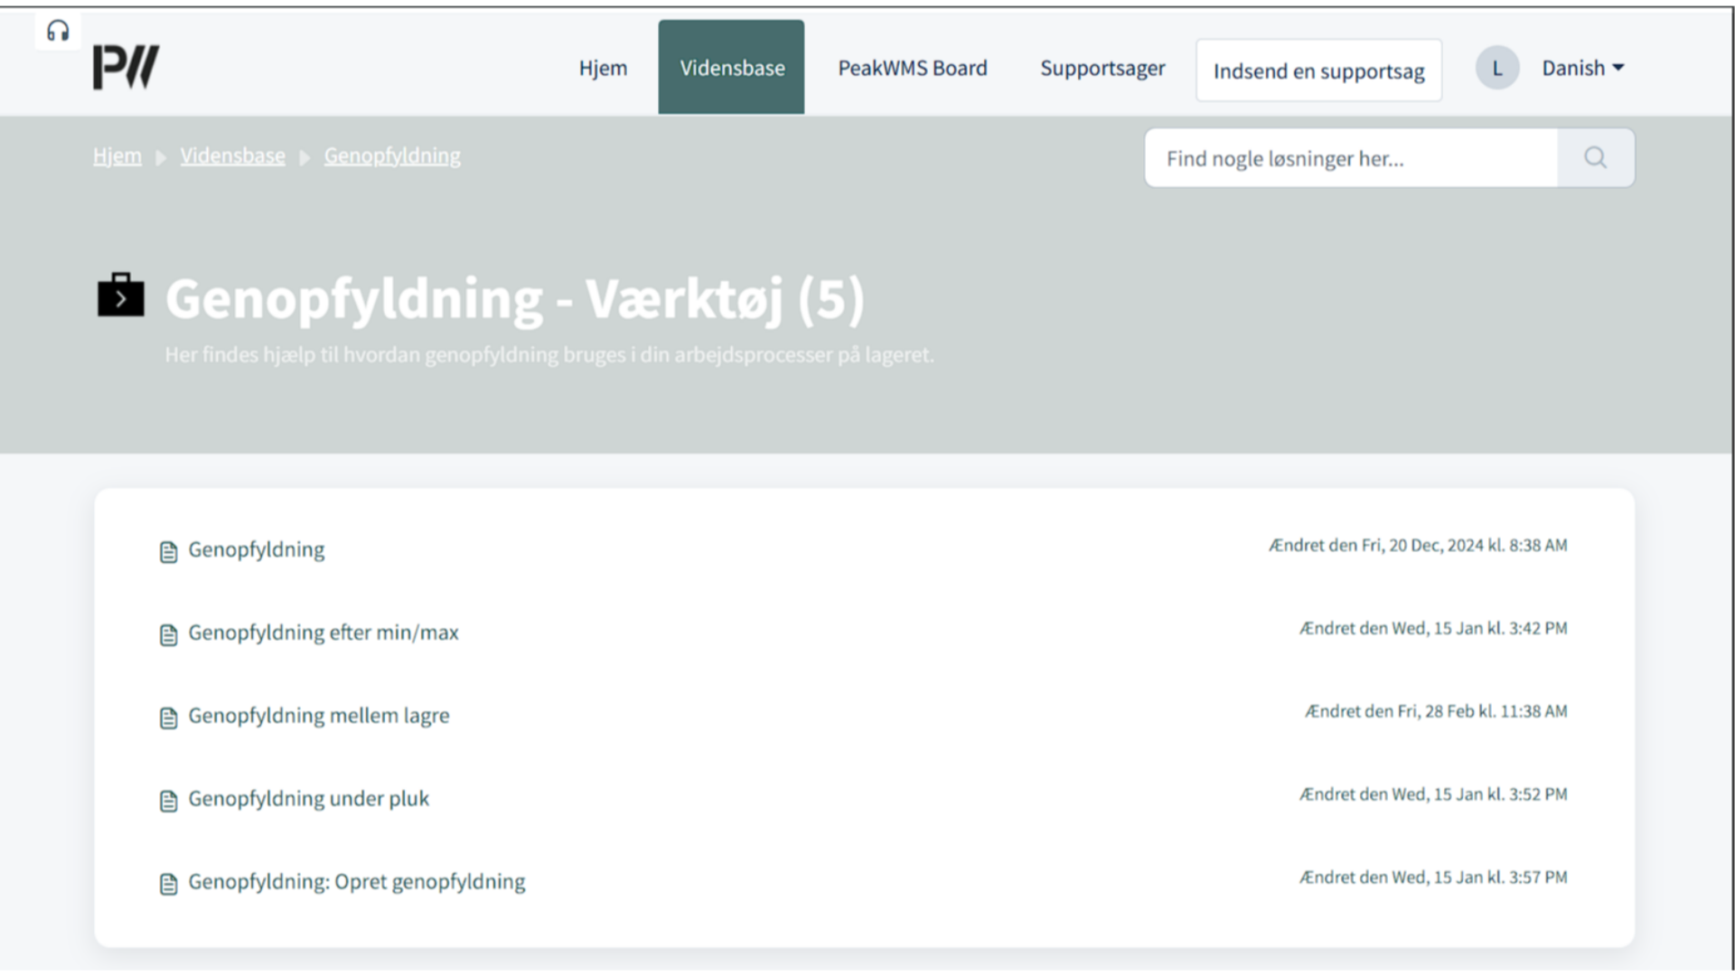The width and height of the screenshot is (1735, 976).
Task: Click document icon beside Genopfyldning efter min/max
Action: 168,634
